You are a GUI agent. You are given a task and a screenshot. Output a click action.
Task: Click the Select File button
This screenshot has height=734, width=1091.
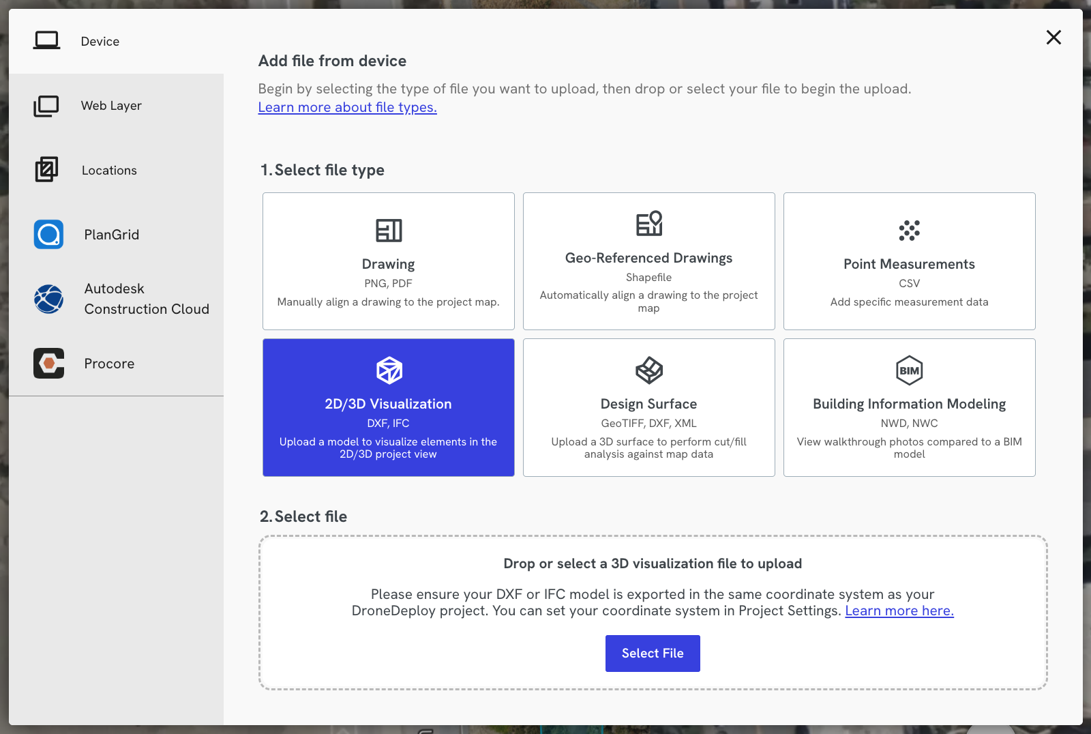click(x=652, y=653)
